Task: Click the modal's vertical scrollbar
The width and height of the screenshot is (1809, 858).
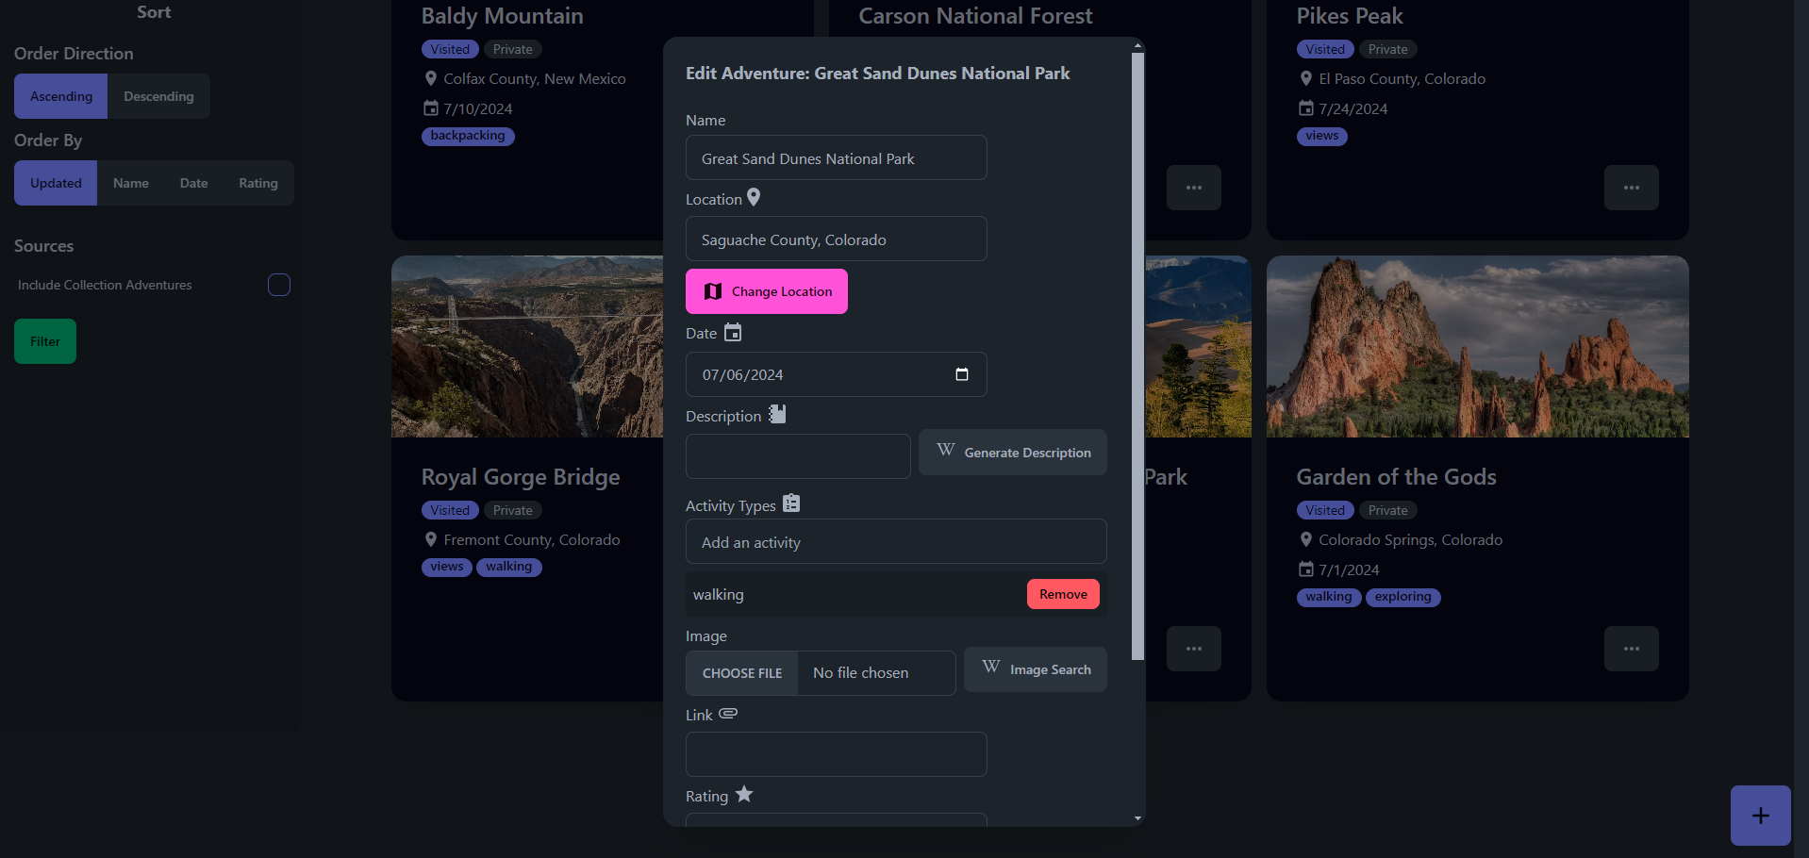Action: click(x=1137, y=358)
